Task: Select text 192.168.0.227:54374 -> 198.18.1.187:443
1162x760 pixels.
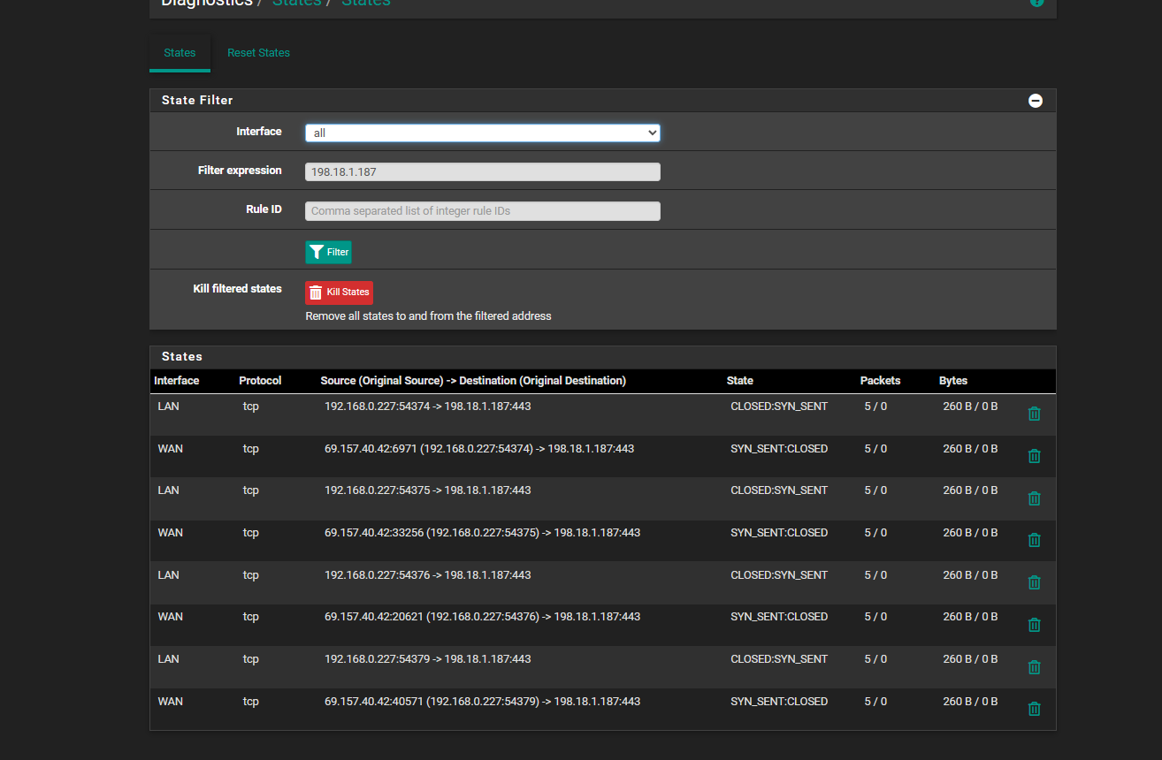Action: 428,407
